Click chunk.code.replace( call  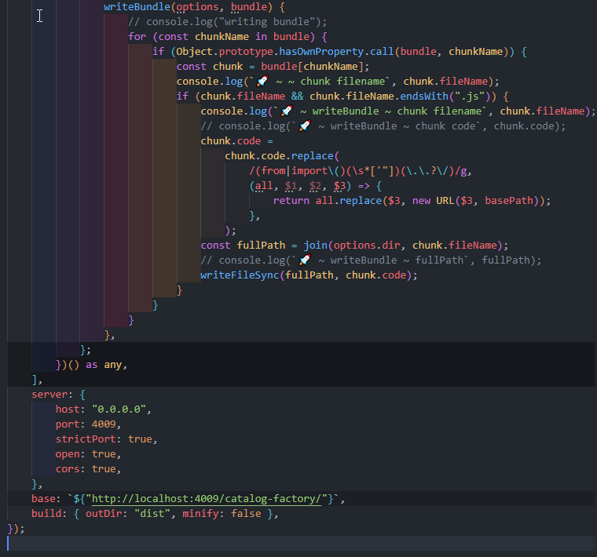[x=282, y=156]
